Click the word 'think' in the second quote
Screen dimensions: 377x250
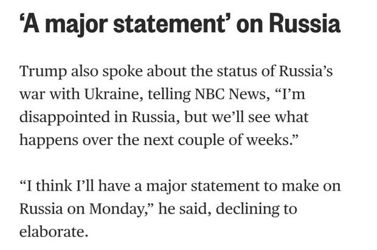coord(54,186)
